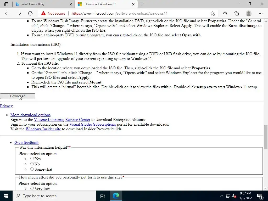Select the Download Windows 11 tab

106,4
